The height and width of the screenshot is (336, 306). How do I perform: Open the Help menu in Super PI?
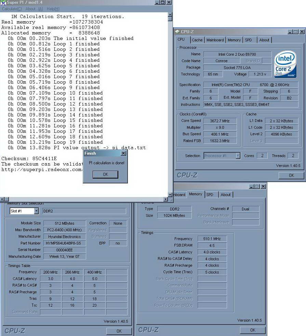[53, 9]
